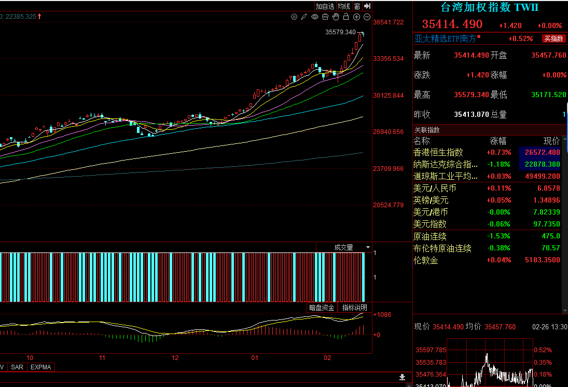Viewport: 568px width, 387px height.
Task: Zoom out with the minus circle icon
Action: [367, 17]
